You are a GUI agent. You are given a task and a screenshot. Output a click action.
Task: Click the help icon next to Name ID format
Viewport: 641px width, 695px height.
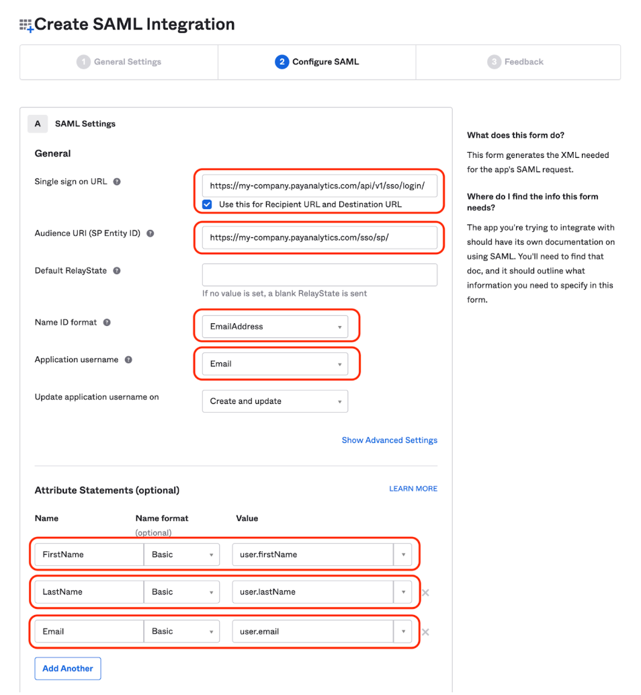coord(107,323)
